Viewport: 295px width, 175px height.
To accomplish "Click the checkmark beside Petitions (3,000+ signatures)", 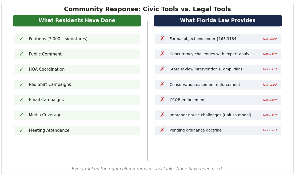I will (21, 39).
